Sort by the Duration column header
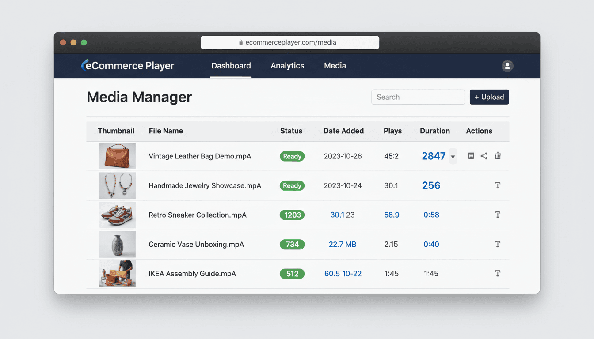 pos(434,131)
